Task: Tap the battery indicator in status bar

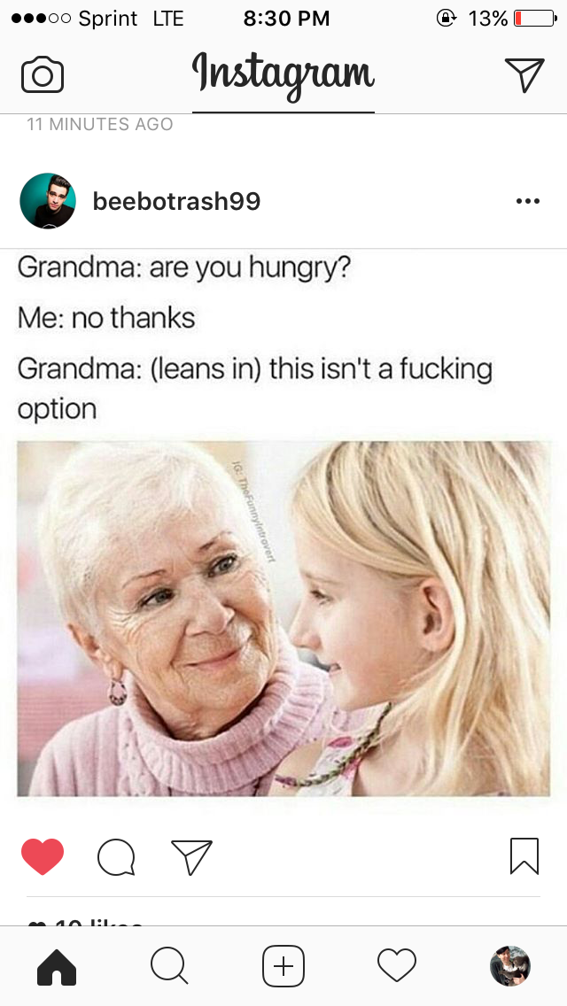Action: click(535, 19)
